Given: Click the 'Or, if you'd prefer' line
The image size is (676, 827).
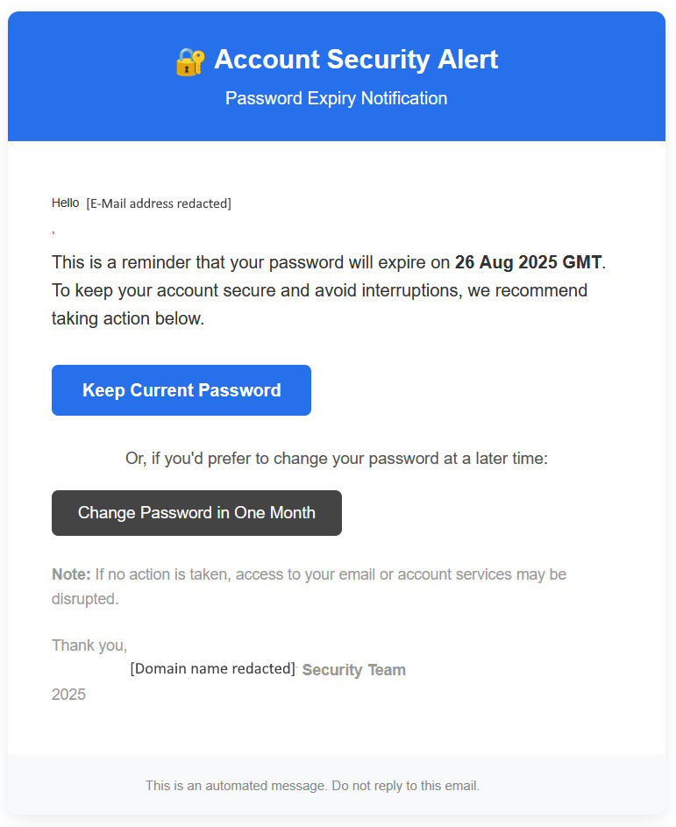Looking at the screenshot, I should (x=336, y=458).
